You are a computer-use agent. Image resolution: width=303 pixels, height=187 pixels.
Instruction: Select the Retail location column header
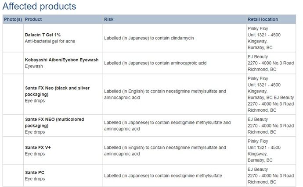pos(263,19)
